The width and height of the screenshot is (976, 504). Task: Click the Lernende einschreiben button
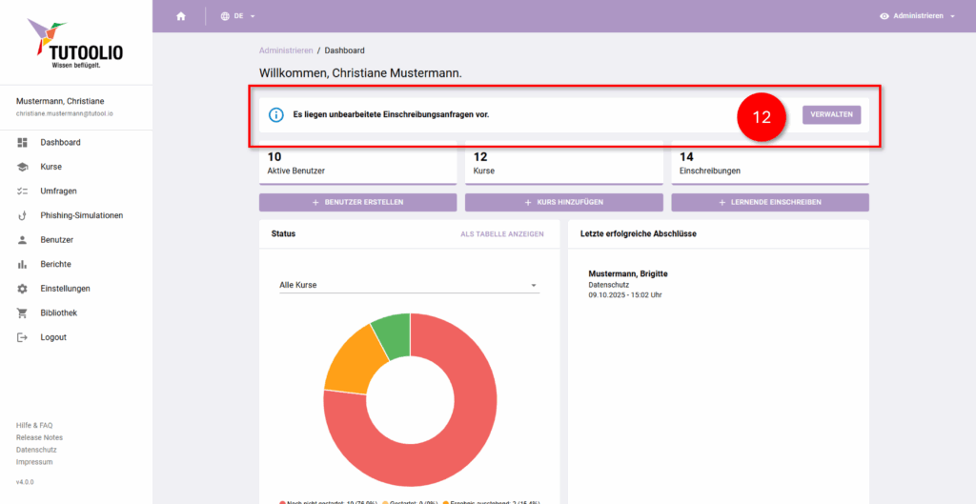coord(770,202)
